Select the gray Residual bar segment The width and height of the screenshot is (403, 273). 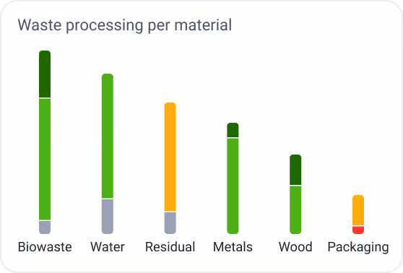[170, 223]
